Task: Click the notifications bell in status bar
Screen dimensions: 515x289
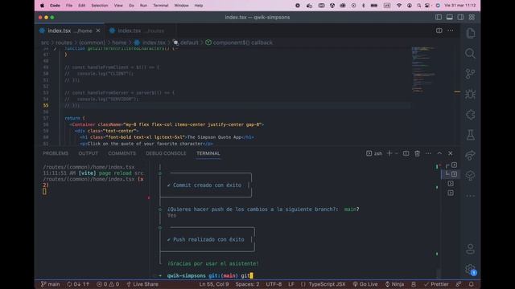Action: (472, 284)
